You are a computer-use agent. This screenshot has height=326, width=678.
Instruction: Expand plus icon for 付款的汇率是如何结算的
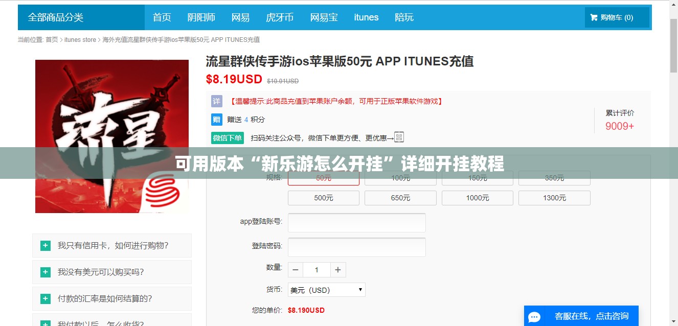[46, 299]
